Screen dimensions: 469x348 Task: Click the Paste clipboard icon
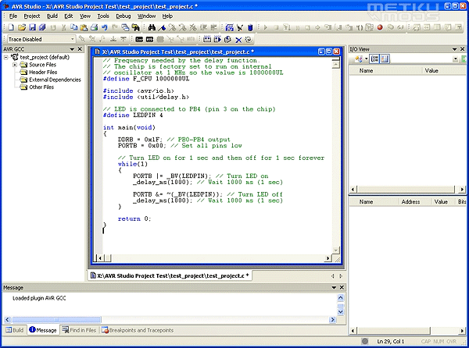click(84, 27)
